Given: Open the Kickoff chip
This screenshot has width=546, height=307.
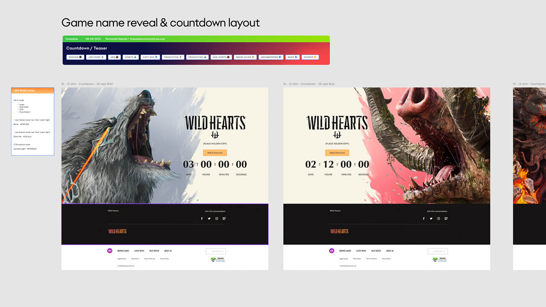Looking at the screenshot, I should tap(310, 57).
